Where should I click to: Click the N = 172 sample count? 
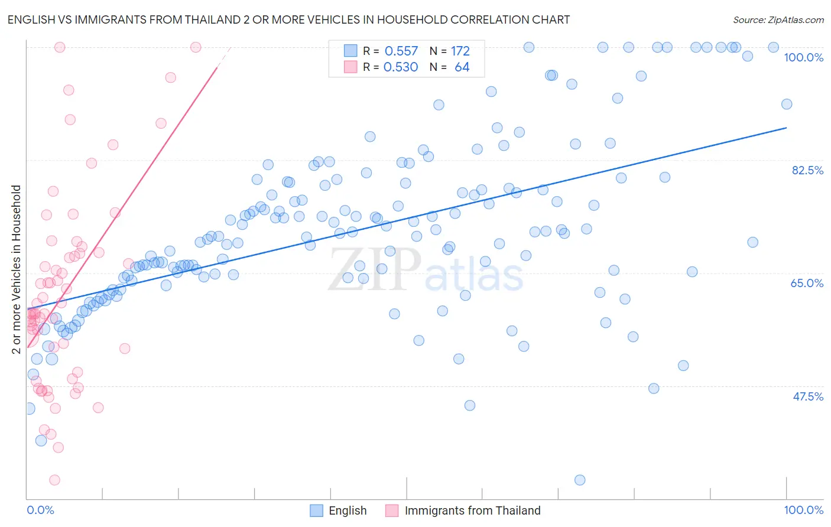coord(450,51)
